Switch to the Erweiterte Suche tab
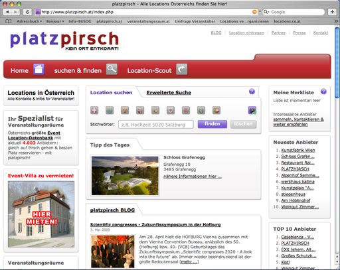The width and height of the screenshot is (340, 270). pyautogui.click(x=169, y=92)
